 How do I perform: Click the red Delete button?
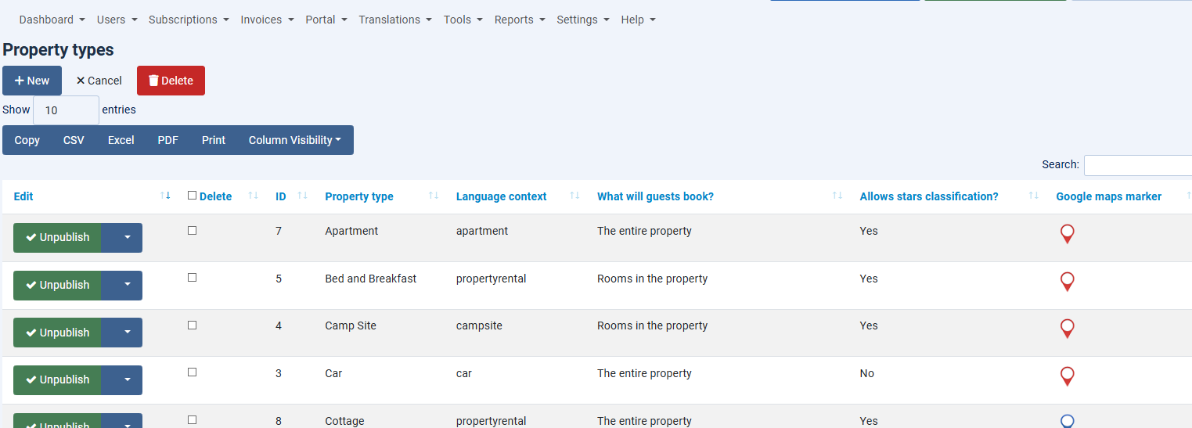pos(171,81)
